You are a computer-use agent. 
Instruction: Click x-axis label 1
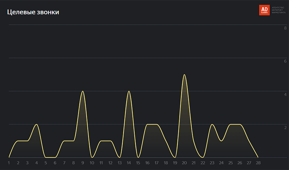coord(9,163)
